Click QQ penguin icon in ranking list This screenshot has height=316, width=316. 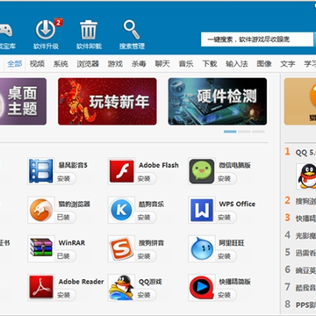(307, 176)
